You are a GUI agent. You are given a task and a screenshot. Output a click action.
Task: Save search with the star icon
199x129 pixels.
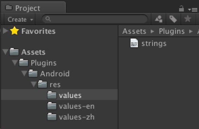(188, 19)
